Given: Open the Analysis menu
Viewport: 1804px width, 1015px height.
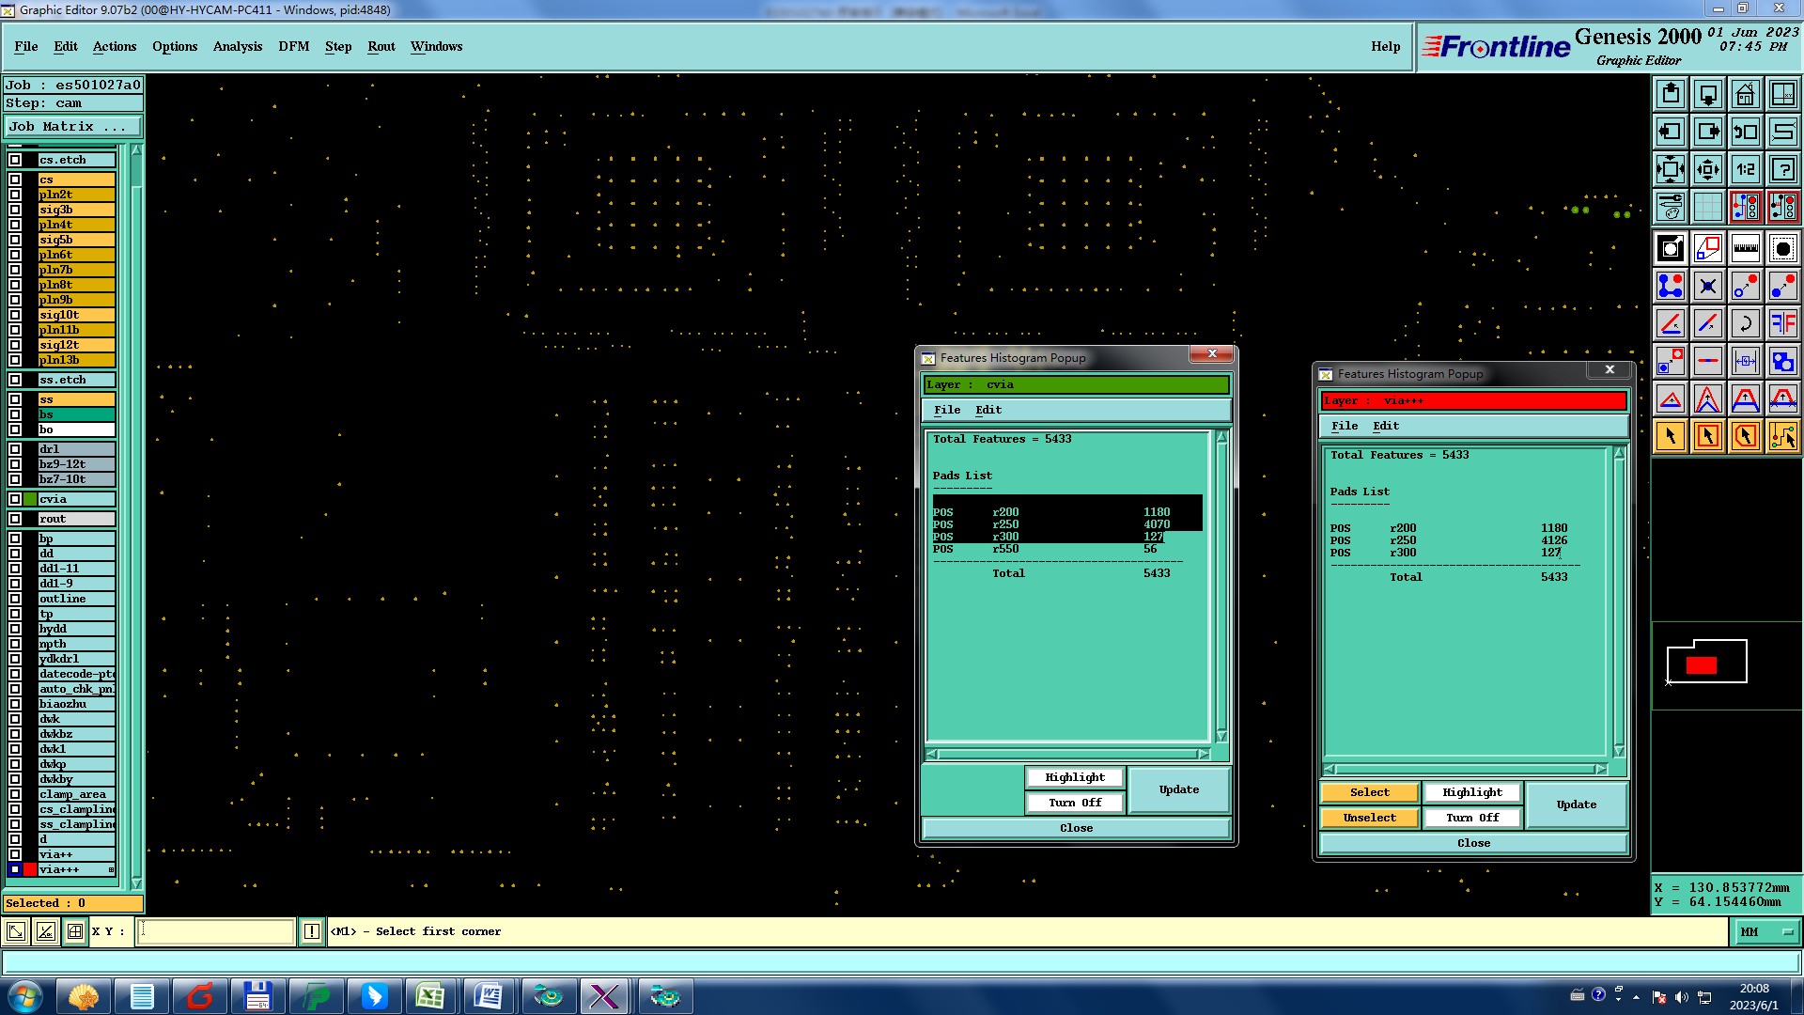Looking at the screenshot, I should 237,46.
